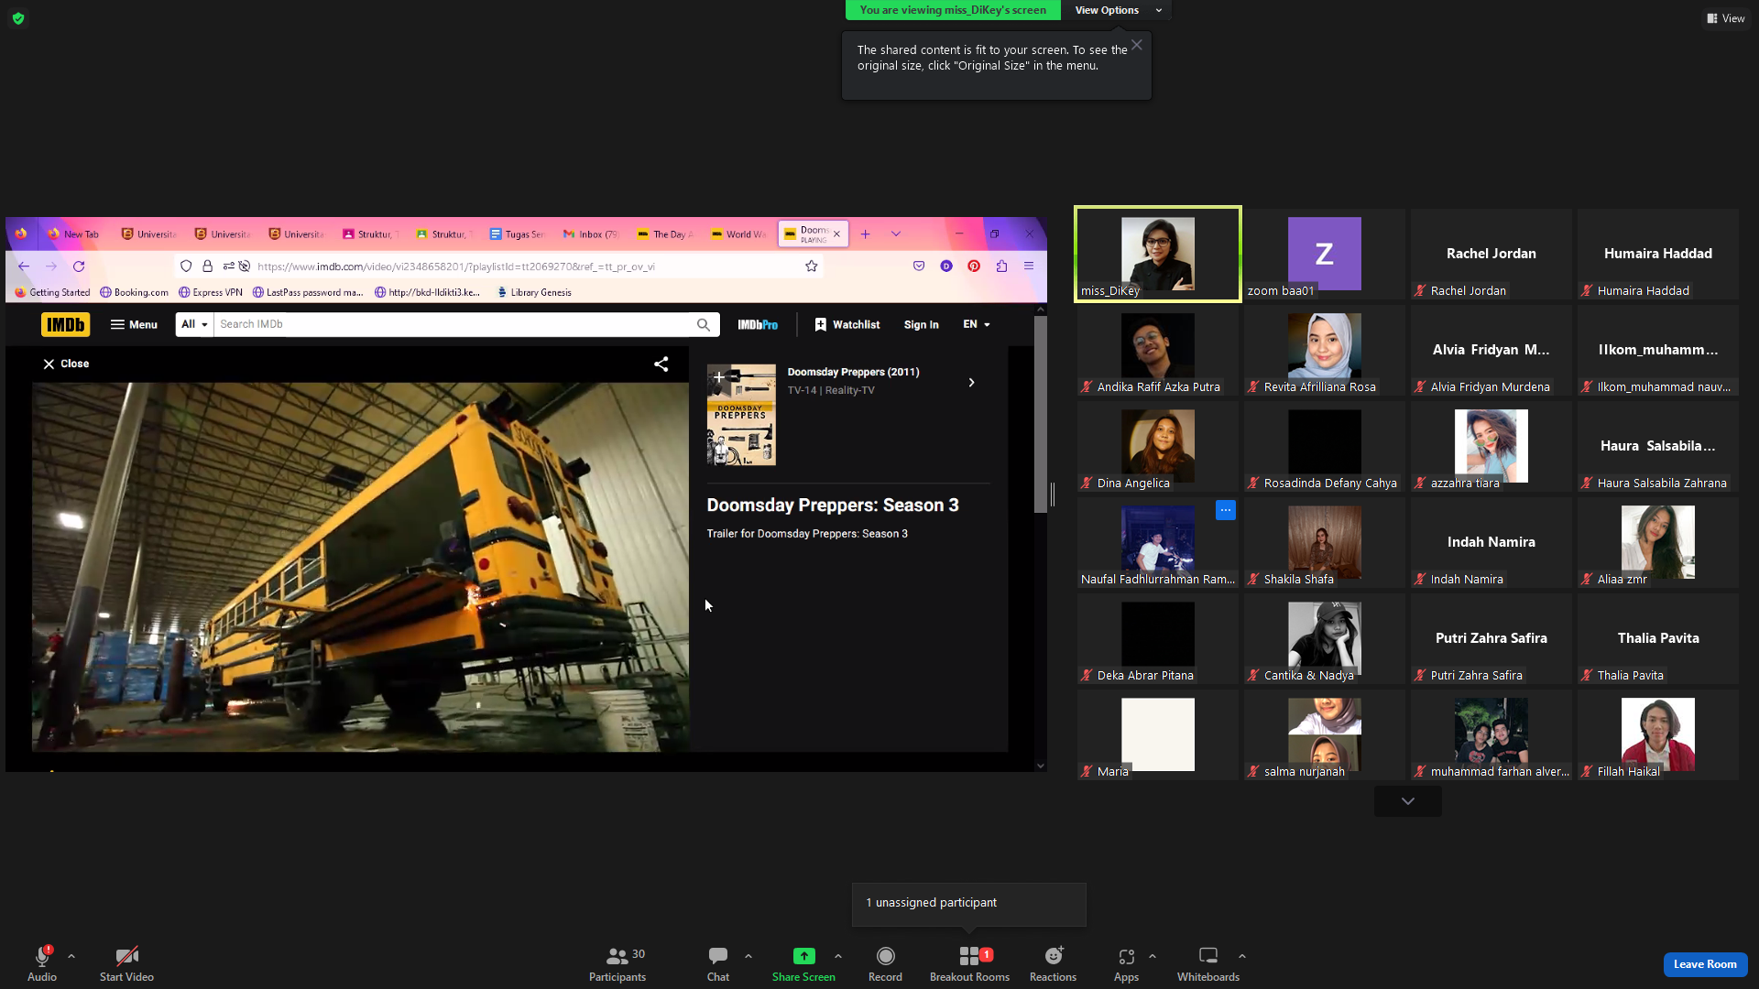This screenshot has height=989, width=1759.
Task: Add Doomsday Preppers to watchlist via poster ribbon
Action: tap(719, 377)
